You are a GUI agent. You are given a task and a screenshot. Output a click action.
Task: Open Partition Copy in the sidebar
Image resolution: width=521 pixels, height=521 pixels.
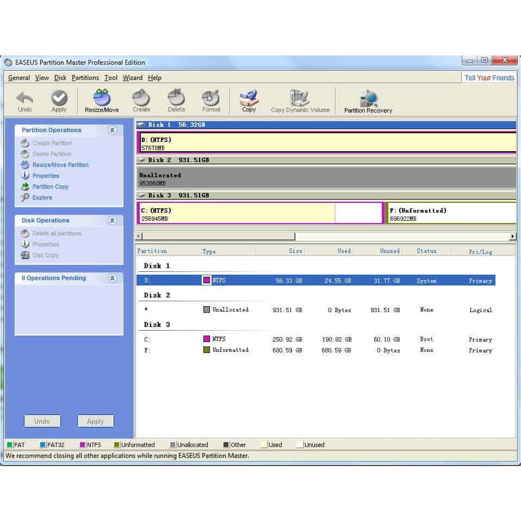50,187
